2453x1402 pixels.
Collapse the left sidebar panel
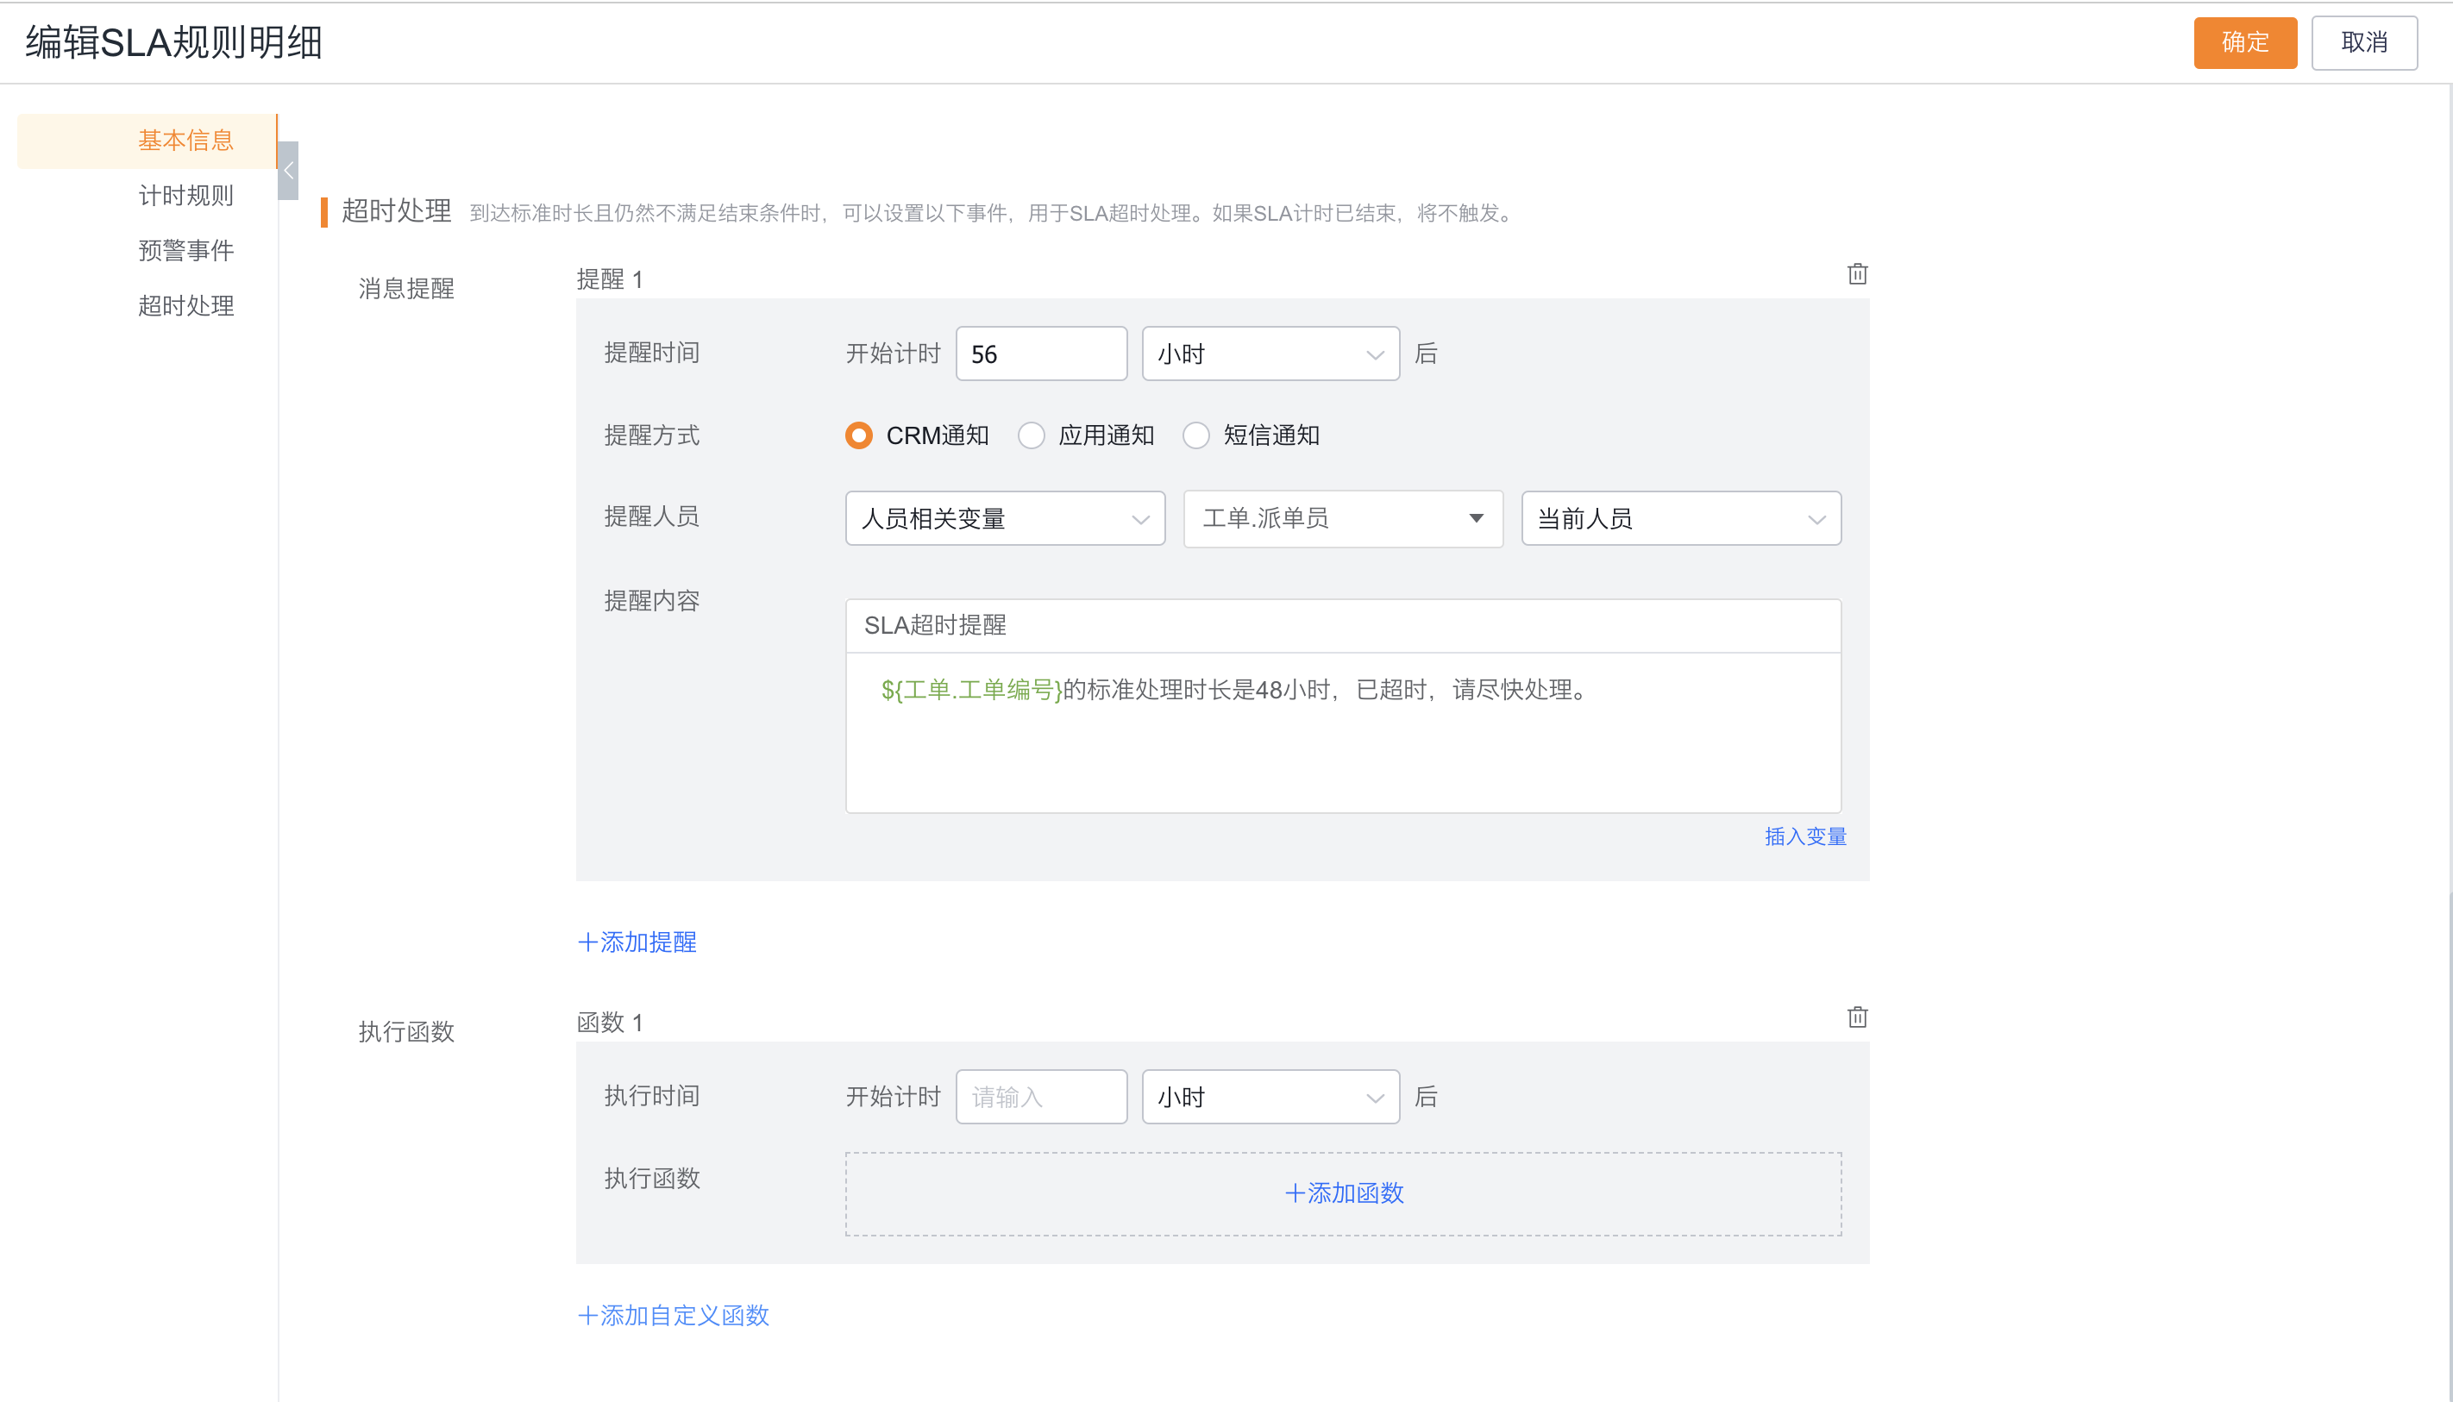[288, 171]
